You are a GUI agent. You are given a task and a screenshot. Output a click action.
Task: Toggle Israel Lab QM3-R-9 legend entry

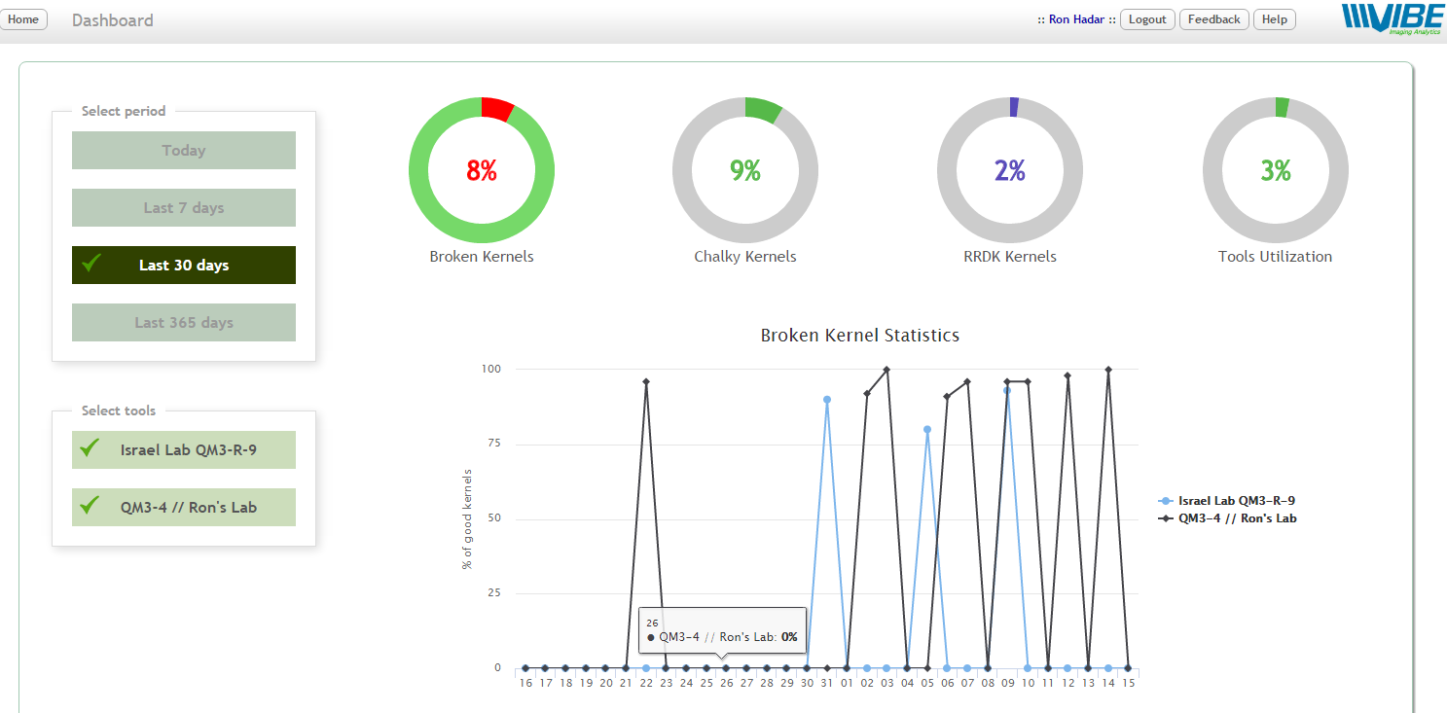point(1236,500)
